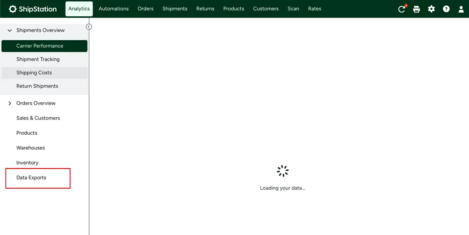Viewport: 469px width, 235px height.
Task: Open the Inventory report
Action: click(x=27, y=163)
